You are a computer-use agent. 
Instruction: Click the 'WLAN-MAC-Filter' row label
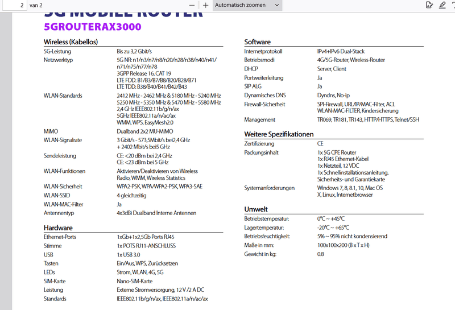[64, 204]
